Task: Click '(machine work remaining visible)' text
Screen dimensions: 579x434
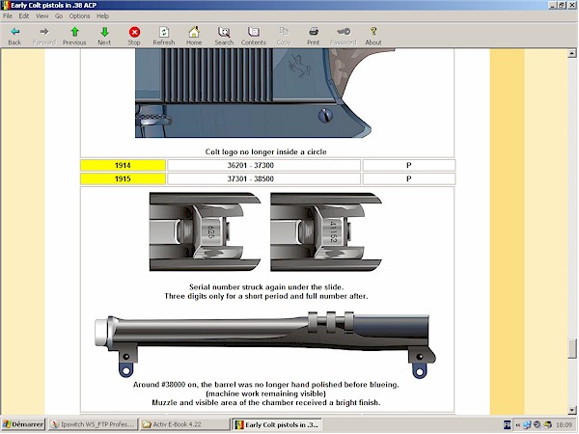Action: click(266, 393)
